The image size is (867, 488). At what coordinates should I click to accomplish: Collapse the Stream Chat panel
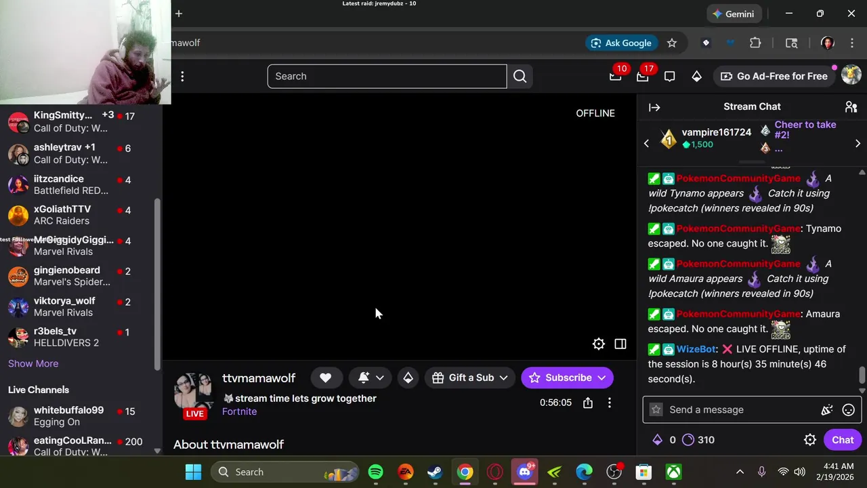(654, 107)
